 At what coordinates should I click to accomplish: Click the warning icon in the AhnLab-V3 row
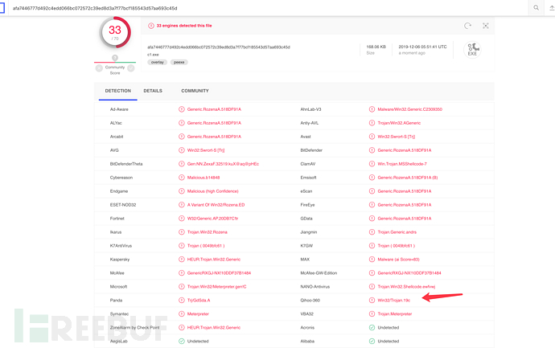[372, 109]
